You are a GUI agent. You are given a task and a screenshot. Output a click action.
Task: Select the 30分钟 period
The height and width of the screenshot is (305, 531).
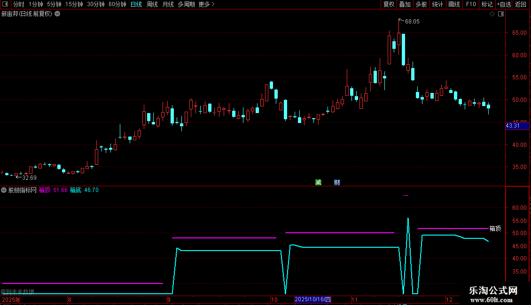coord(95,4)
